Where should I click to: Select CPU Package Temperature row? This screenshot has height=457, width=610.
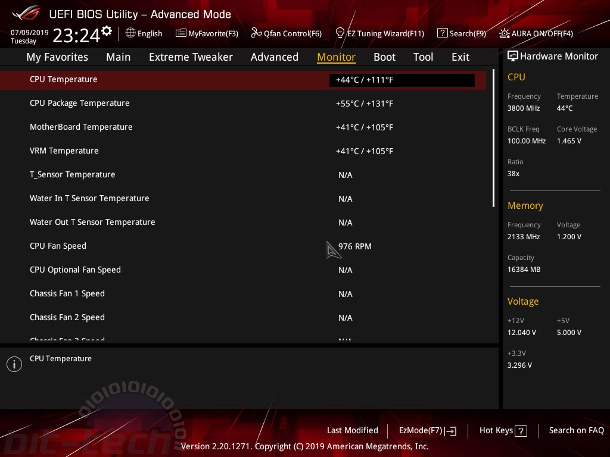243,104
